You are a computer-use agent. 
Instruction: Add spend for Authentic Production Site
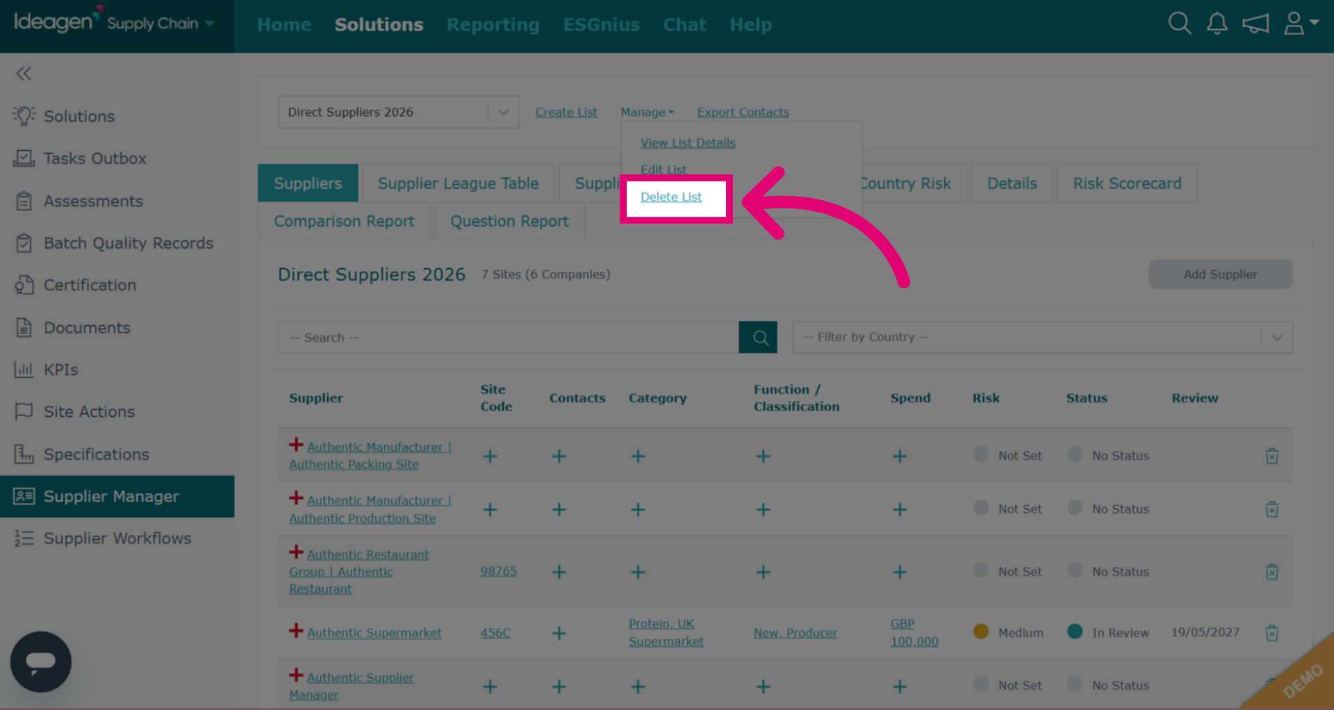coord(900,510)
